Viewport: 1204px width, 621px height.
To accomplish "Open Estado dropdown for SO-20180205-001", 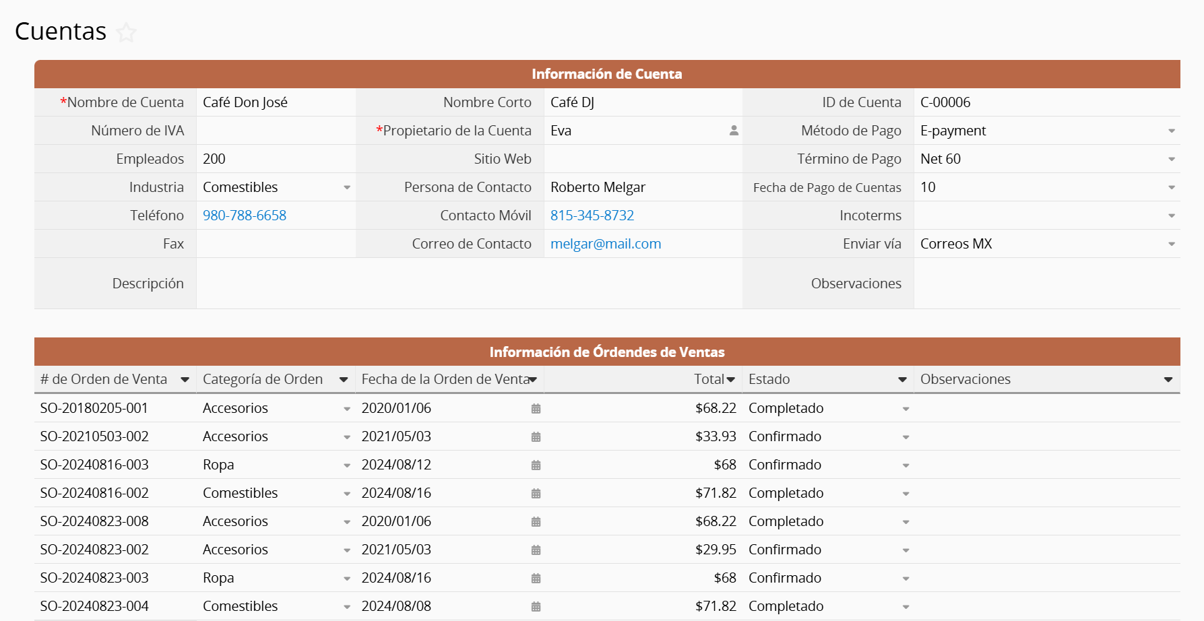I will tap(906, 409).
